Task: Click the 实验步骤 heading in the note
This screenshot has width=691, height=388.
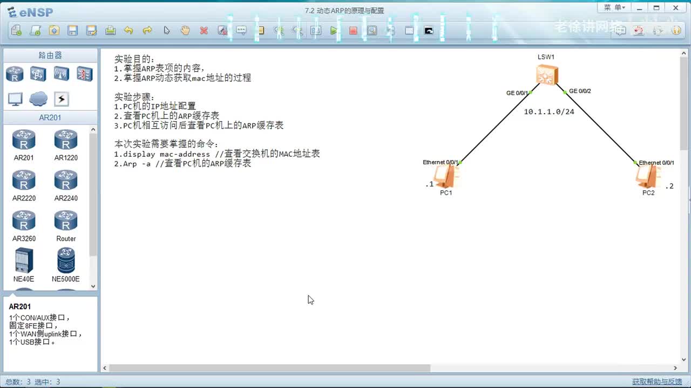Action: coord(134,97)
